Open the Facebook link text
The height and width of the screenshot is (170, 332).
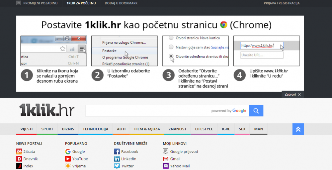(129, 151)
